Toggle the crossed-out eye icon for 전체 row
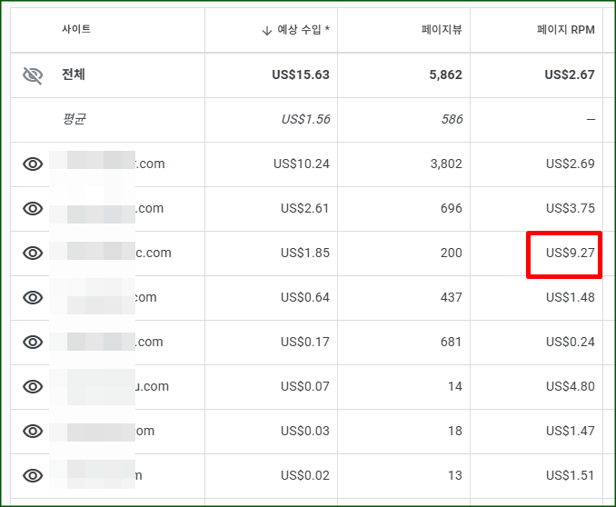616x507 pixels. [33, 75]
